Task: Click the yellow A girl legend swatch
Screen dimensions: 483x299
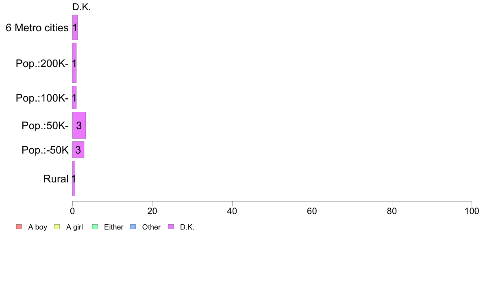Action: [x=57, y=227]
